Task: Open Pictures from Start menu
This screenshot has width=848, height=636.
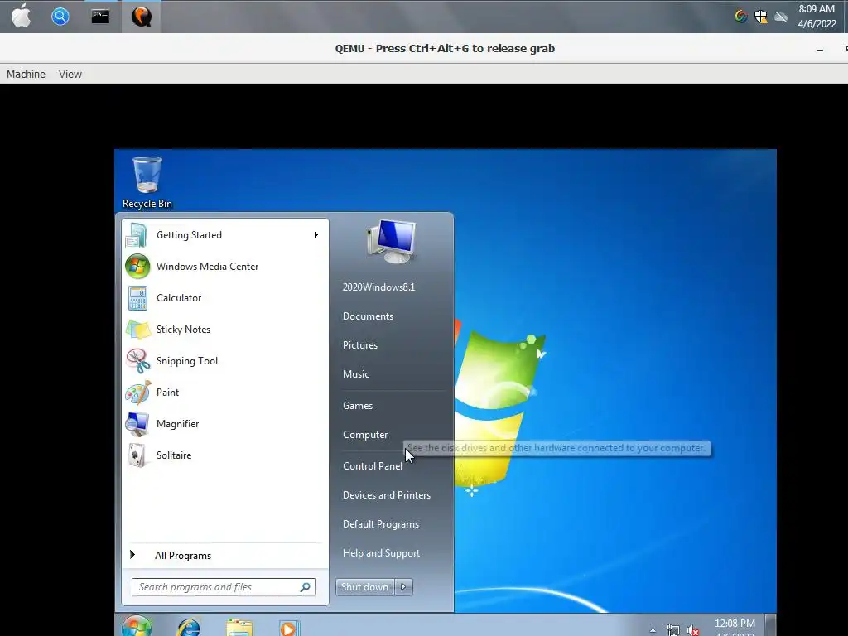Action: [360, 345]
